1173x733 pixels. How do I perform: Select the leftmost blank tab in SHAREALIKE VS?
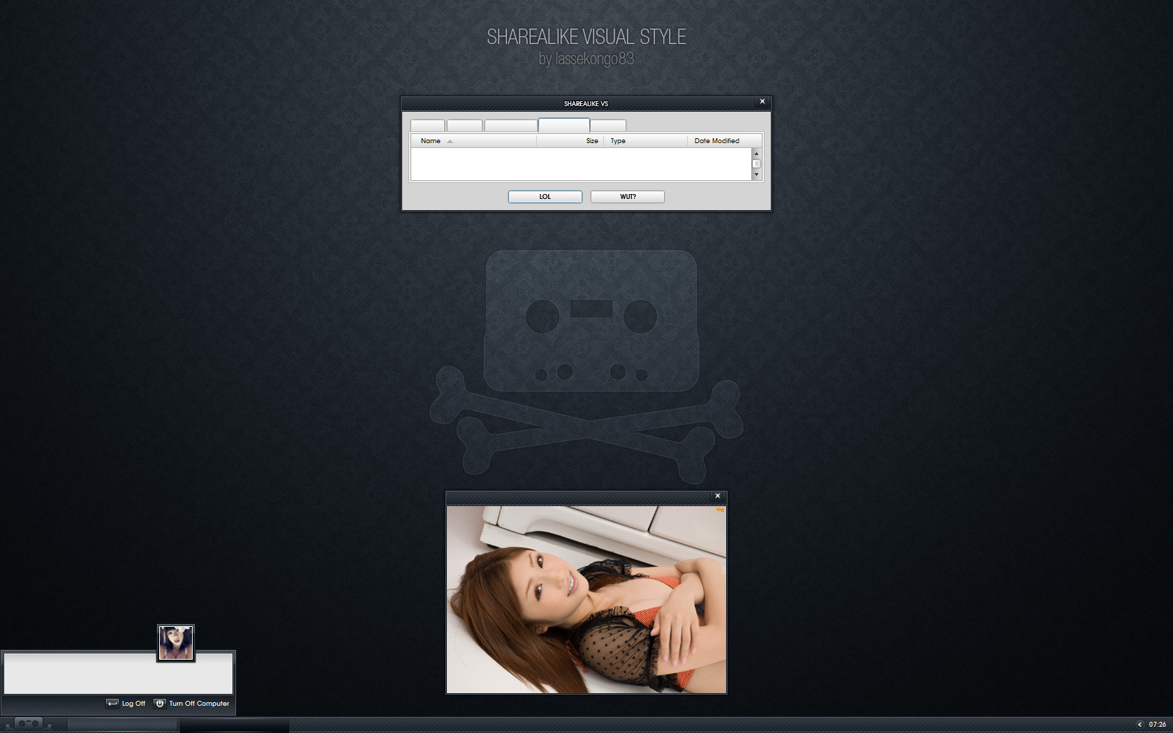click(x=427, y=126)
